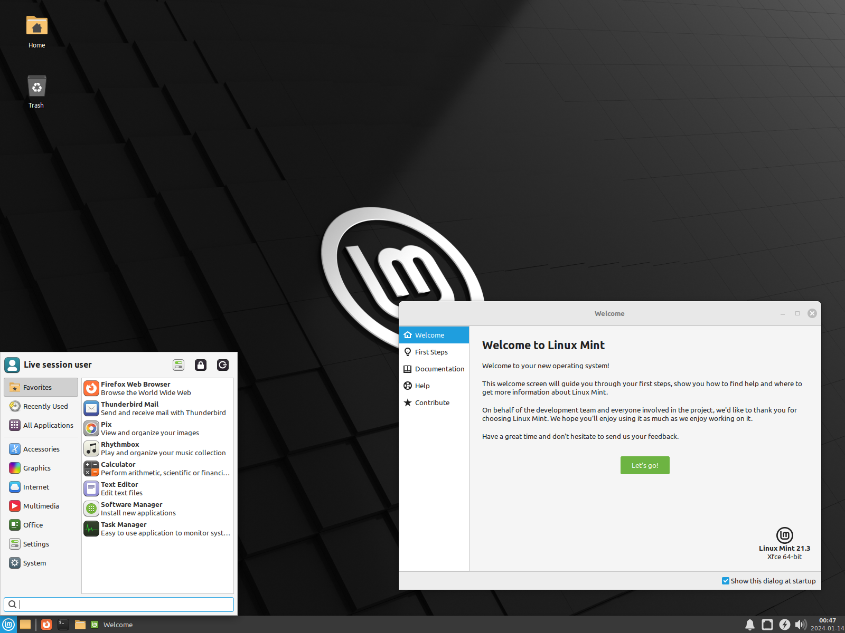Switch to Documentation section

tap(434, 369)
